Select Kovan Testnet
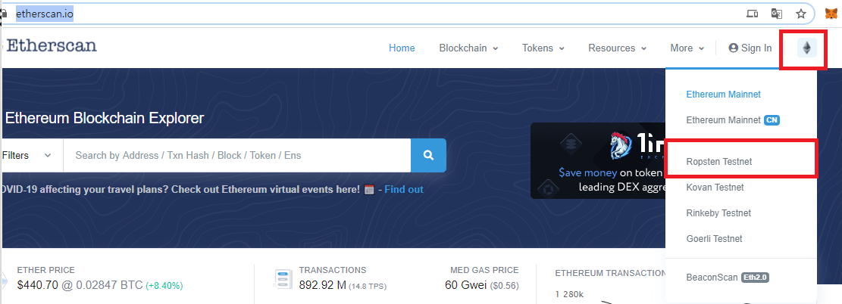Viewport: 842px width, 304px height. click(715, 187)
